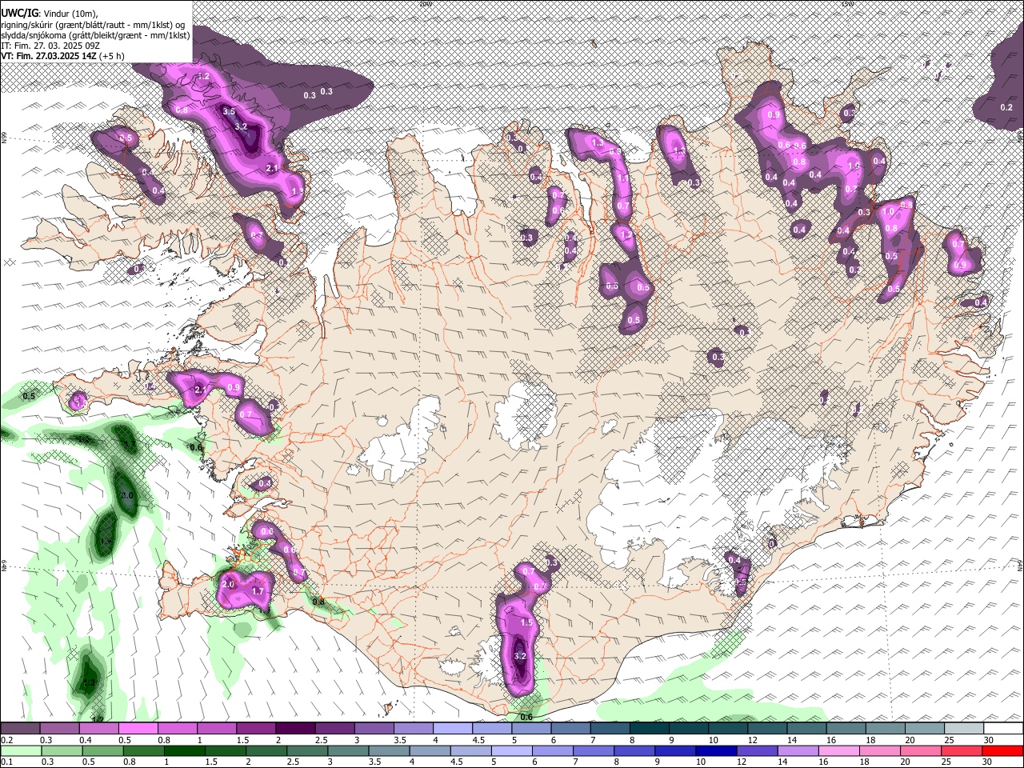Pick the lower-row pale green swatch labeled 0.1
The image size is (1024, 768).
20,750
